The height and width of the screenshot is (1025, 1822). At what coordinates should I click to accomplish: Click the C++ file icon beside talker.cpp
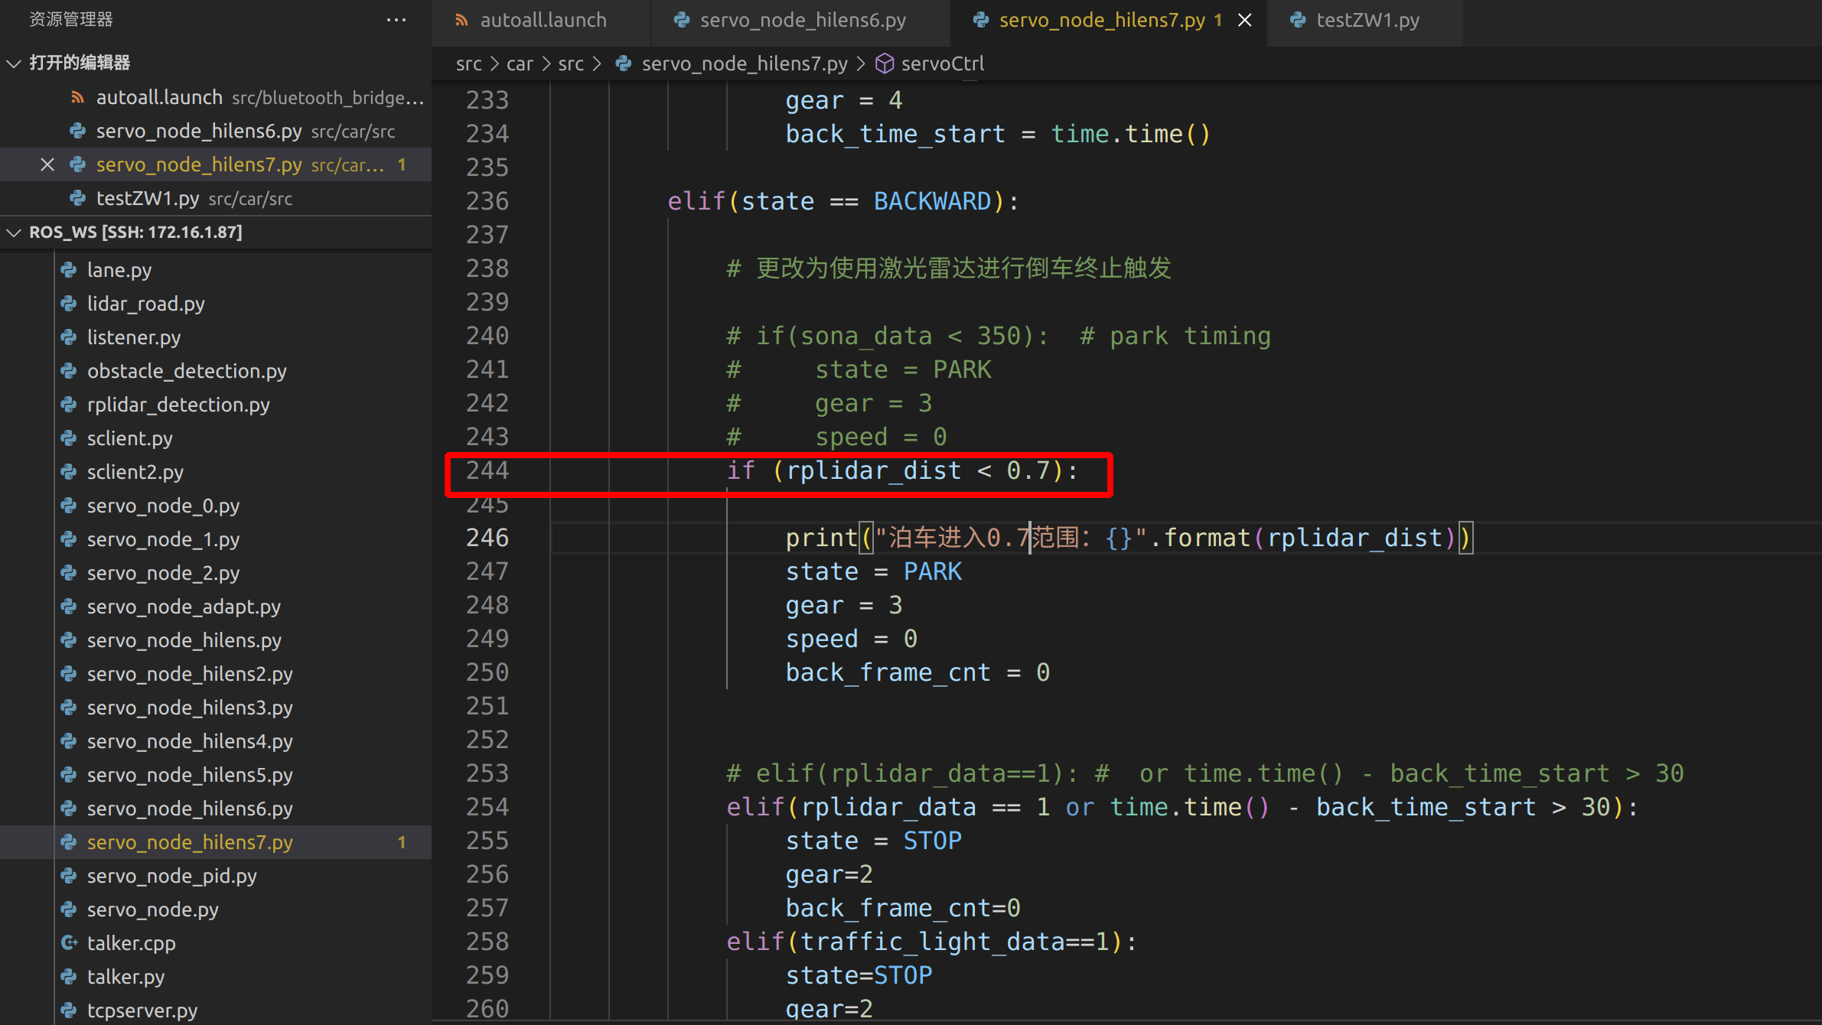pos(70,942)
